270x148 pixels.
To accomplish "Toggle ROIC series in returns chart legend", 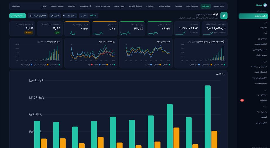I will (98, 65).
